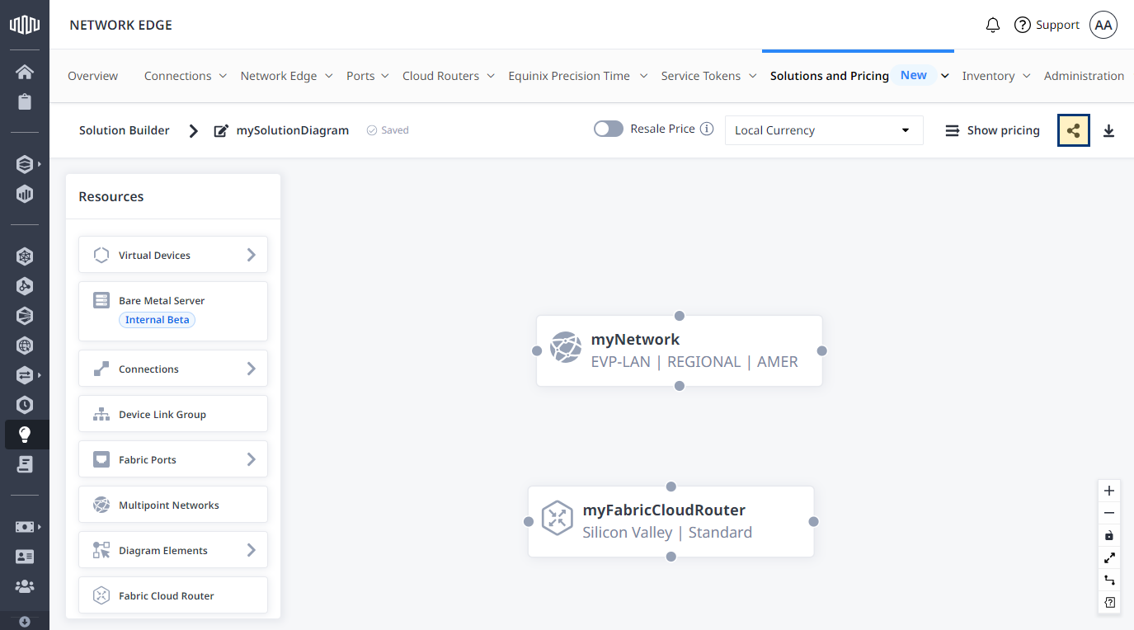
Task: Open the globe hexagon sidebar icon
Action: coord(25,346)
